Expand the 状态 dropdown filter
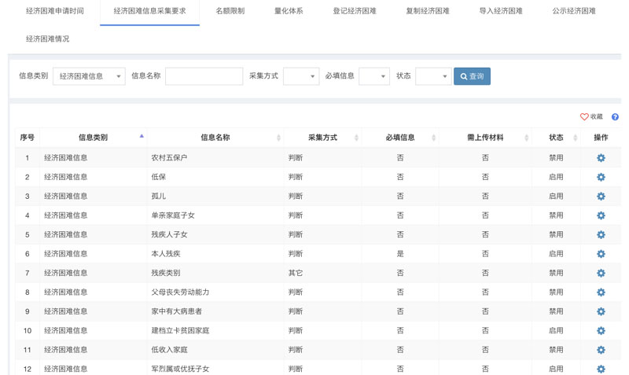The image size is (629, 375). tap(432, 76)
